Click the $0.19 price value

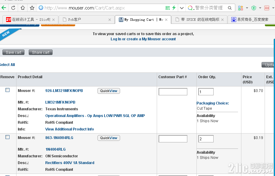[x=258, y=138]
